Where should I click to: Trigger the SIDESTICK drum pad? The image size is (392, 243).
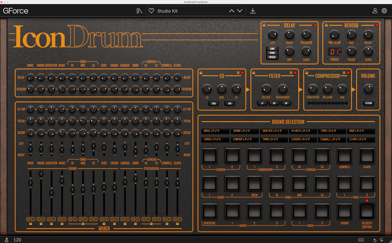click(x=209, y=211)
